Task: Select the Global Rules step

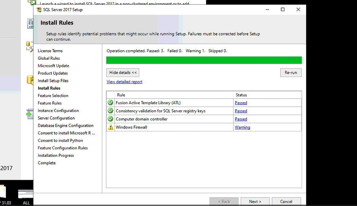Action: pyautogui.click(x=49, y=58)
